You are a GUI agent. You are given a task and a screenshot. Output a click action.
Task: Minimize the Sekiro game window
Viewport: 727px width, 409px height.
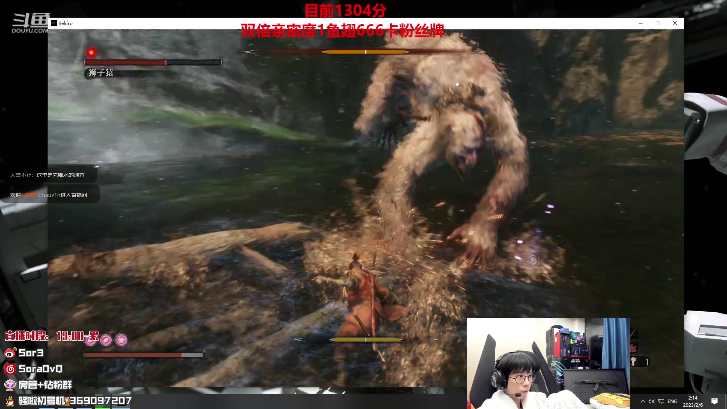[641, 23]
